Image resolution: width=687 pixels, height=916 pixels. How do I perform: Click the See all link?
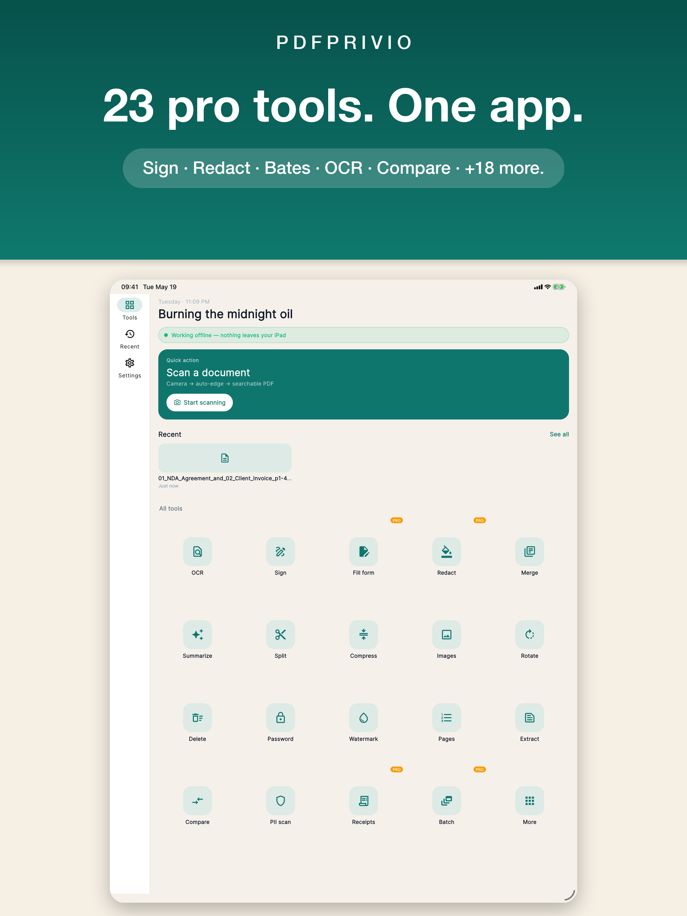tap(559, 434)
